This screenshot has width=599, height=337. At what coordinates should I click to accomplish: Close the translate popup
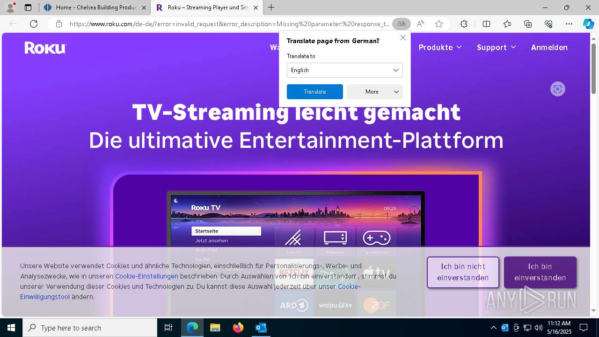(403, 37)
